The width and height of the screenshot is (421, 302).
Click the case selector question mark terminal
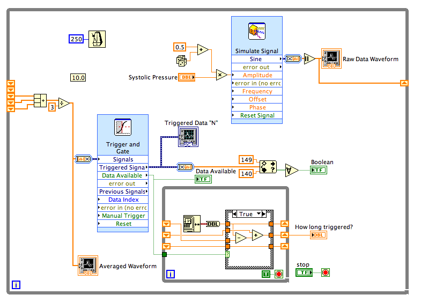[227, 254]
